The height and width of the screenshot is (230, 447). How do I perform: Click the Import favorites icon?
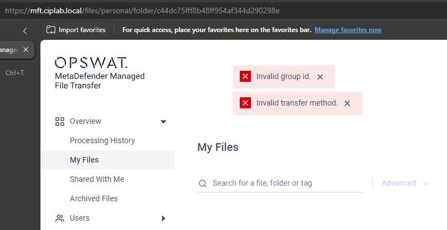coord(51,30)
